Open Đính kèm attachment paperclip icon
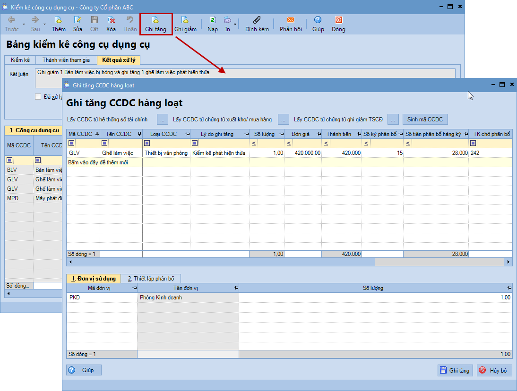517x391 pixels. 257,24
